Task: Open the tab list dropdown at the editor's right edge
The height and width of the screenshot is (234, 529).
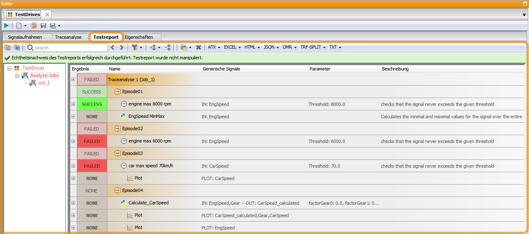Action: pos(524,14)
